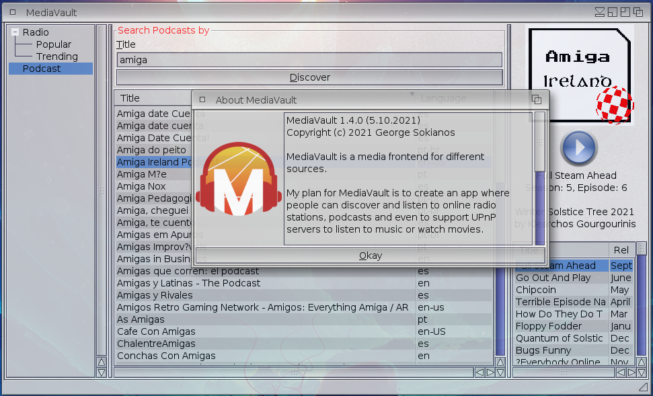Click the down arrow of the episode list scrollbar
Screen dimensions: 653x396
click(642, 372)
